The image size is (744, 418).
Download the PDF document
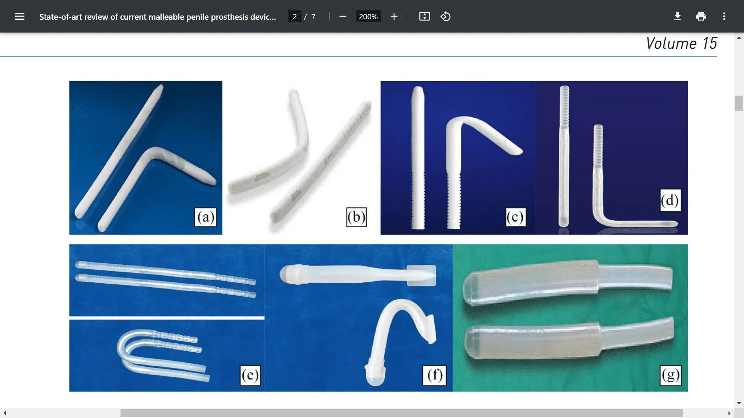point(677,16)
